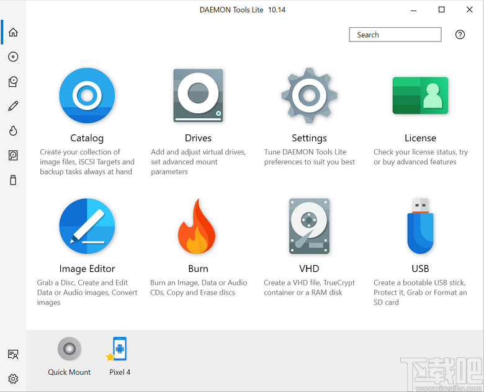Image resolution: width=484 pixels, height=392 pixels.
Task: Open the Drives title link
Action: pos(198,138)
